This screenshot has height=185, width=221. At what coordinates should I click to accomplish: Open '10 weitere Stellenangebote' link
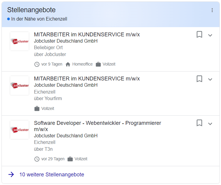(x=52, y=175)
